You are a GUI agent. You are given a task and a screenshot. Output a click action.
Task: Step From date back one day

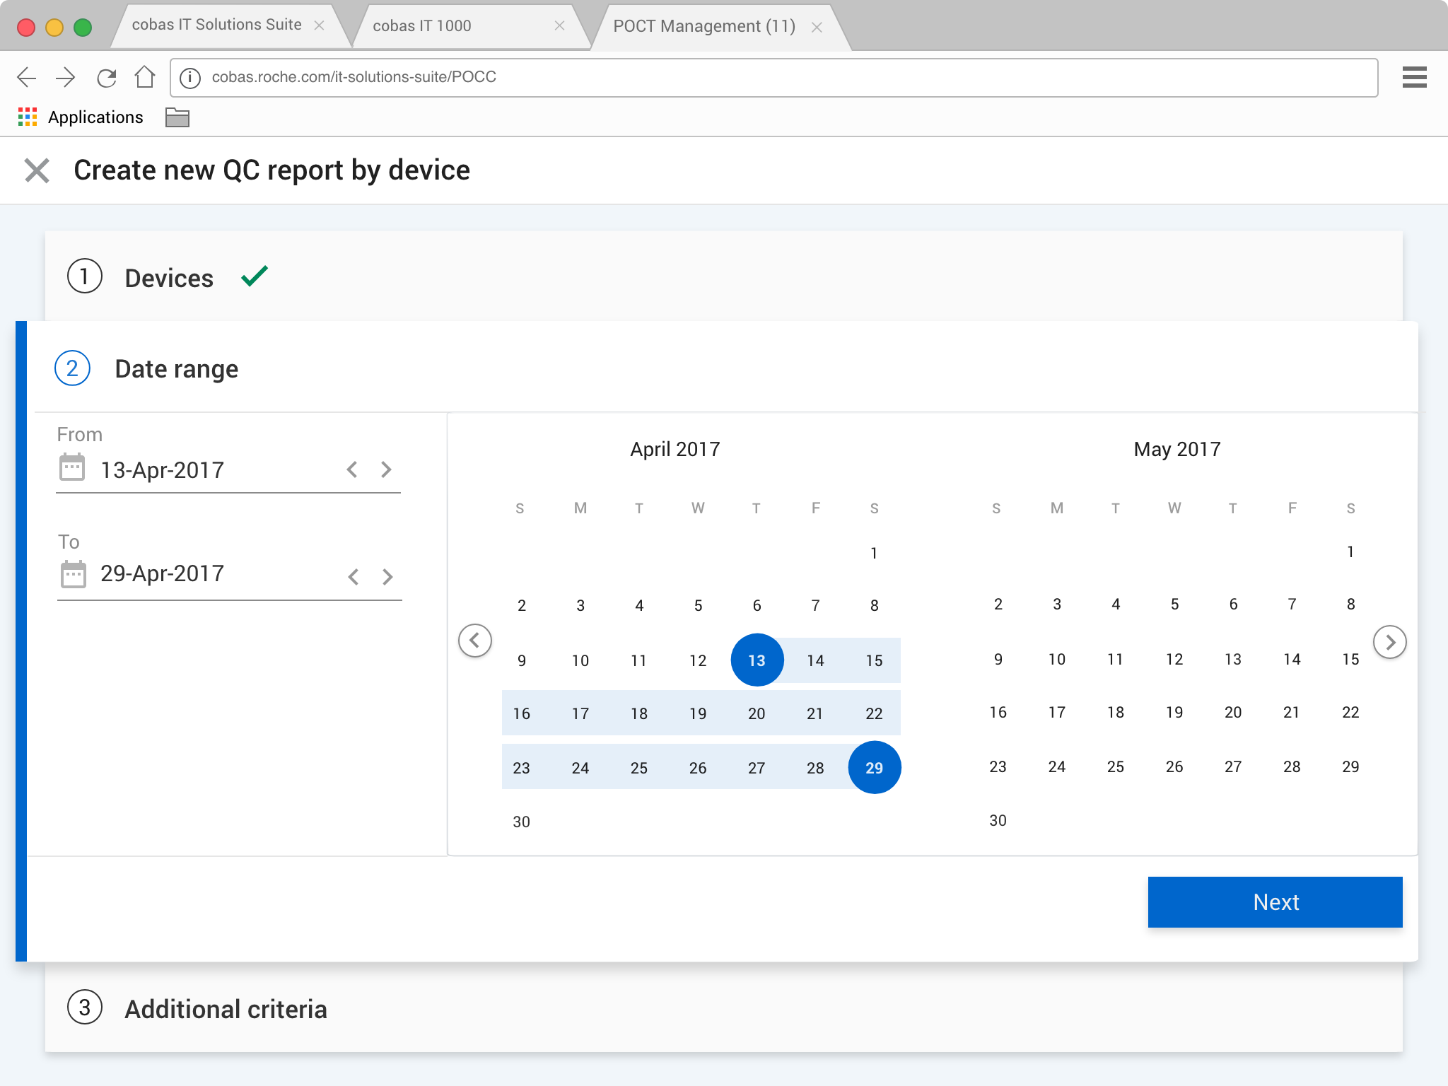click(x=352, y=469)
